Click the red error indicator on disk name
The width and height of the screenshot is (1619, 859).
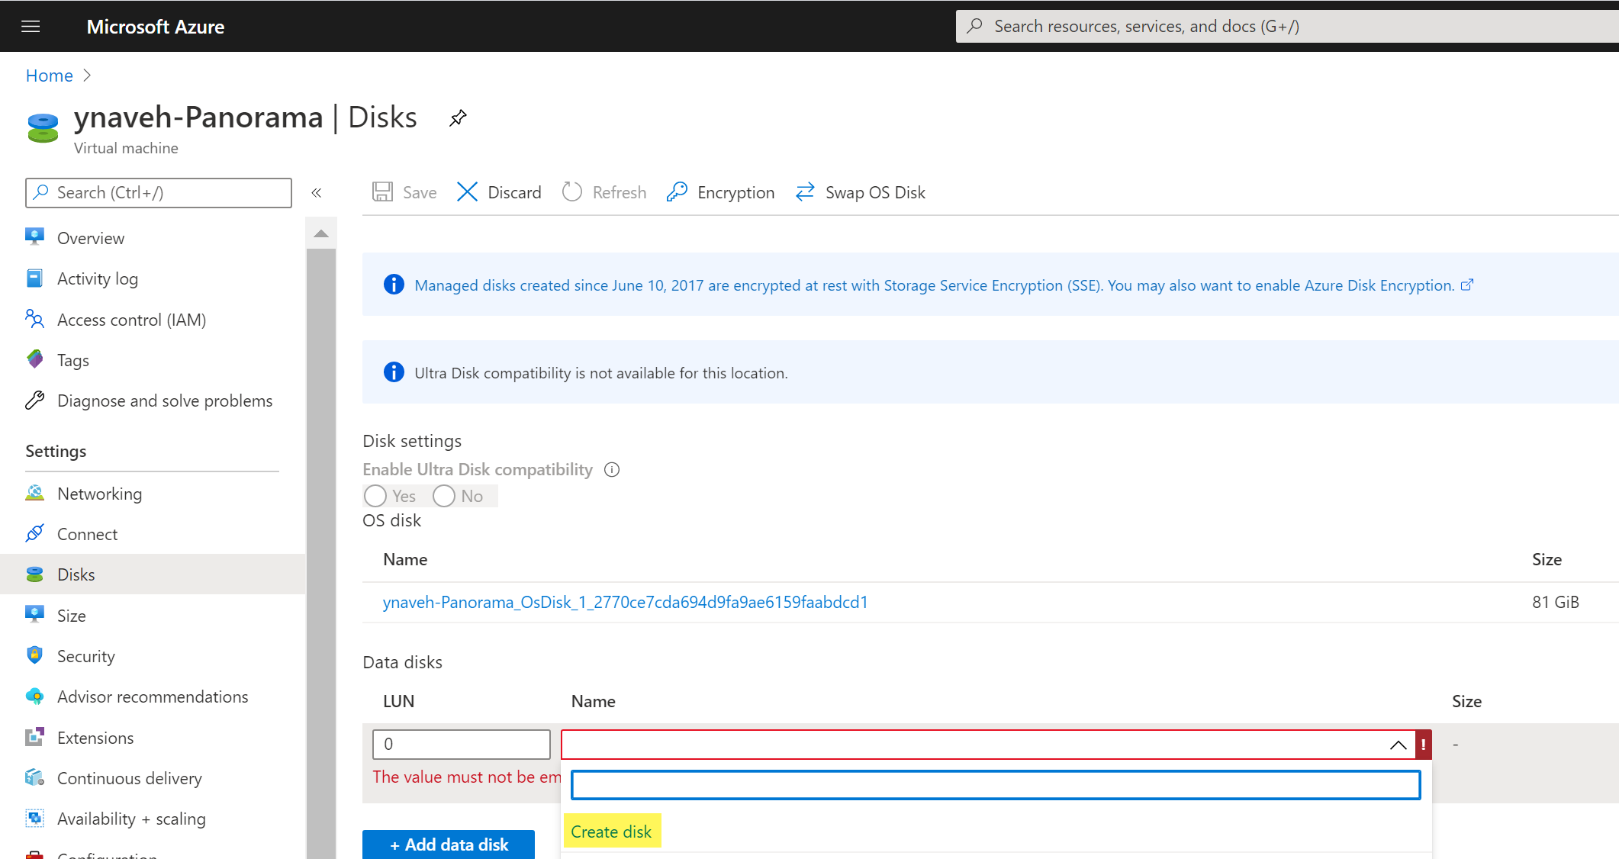point(1423,745)
